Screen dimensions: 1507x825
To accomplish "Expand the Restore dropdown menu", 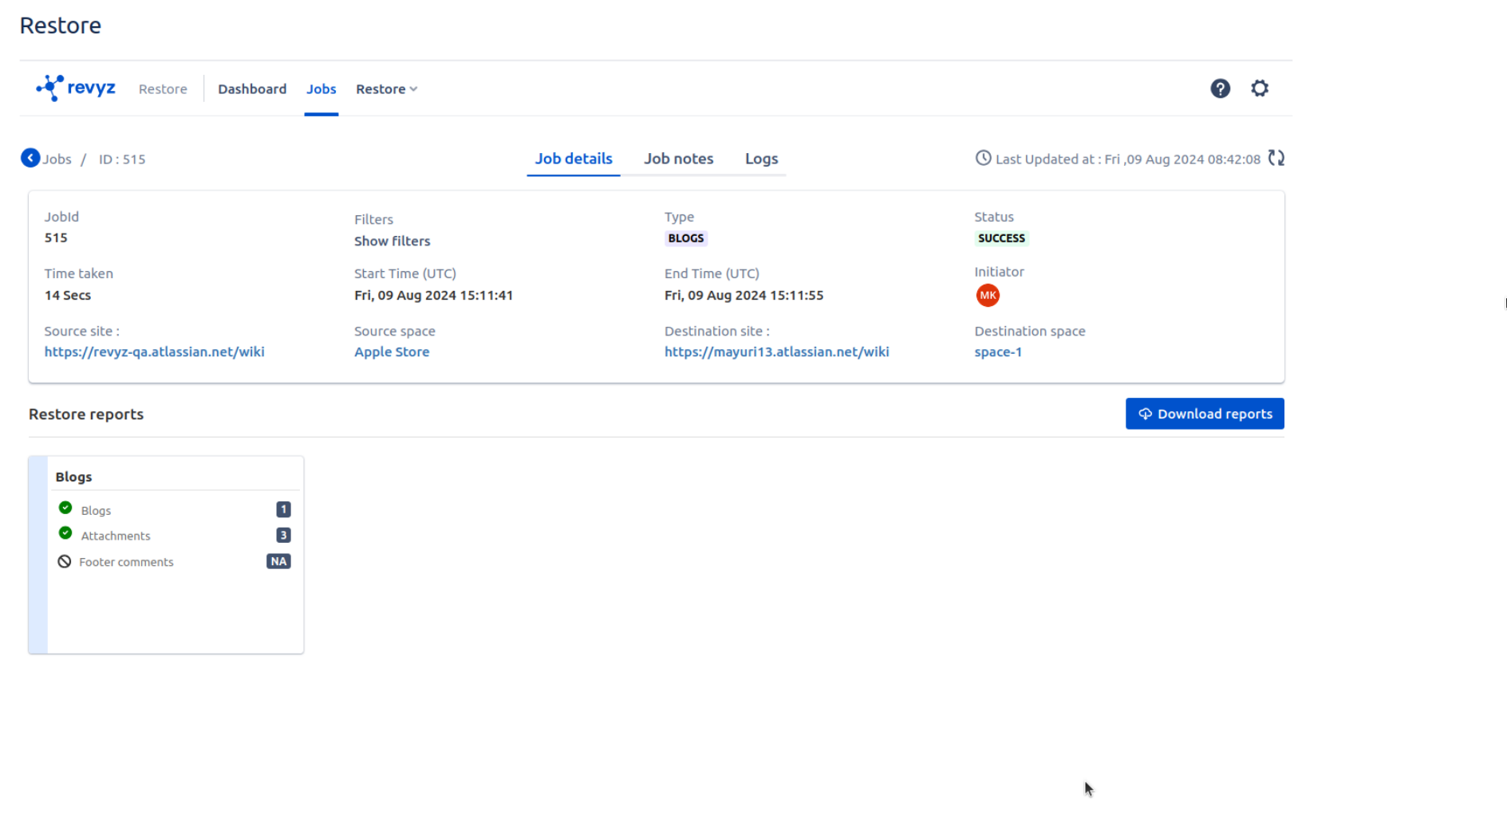I will pos(387,89).
